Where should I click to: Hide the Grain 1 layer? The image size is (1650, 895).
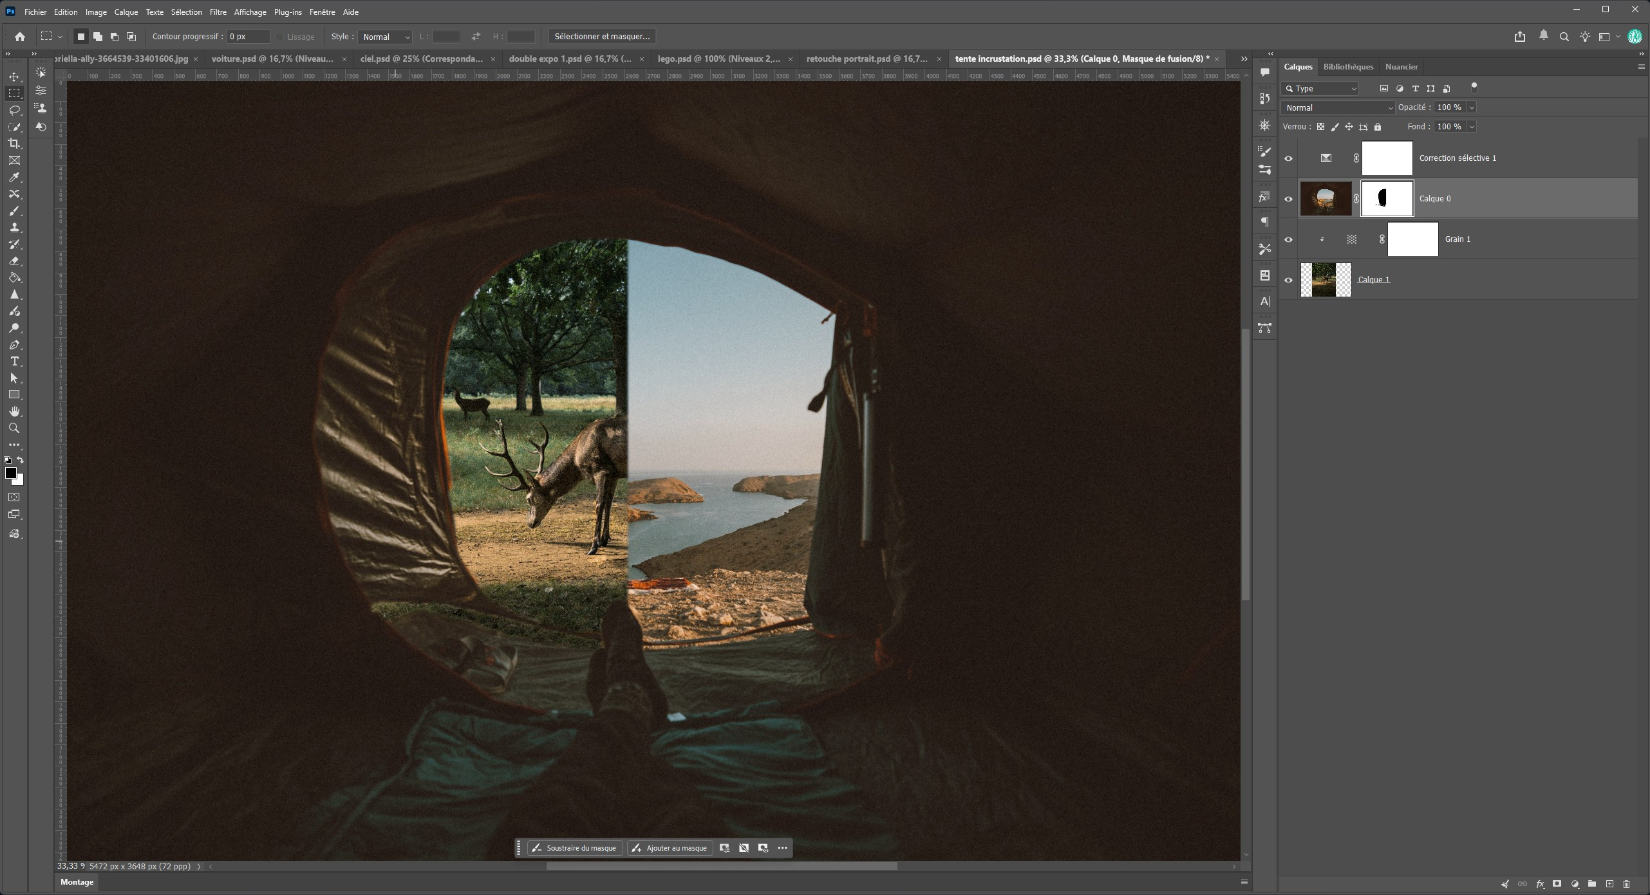point(1288,239)
